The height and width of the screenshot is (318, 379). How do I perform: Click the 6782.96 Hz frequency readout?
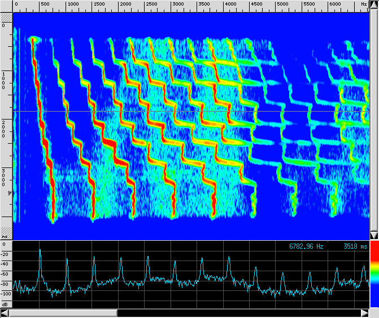(307, 246)
